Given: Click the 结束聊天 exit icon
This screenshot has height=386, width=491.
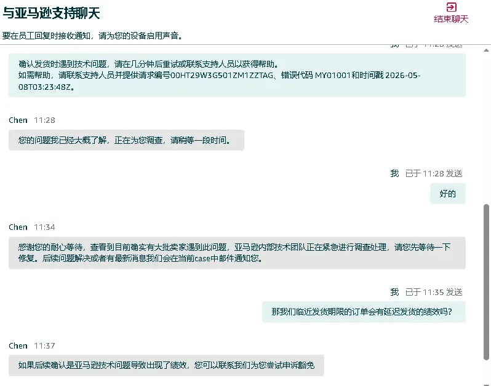Looking at the screenshot, I should pos(451,7).
